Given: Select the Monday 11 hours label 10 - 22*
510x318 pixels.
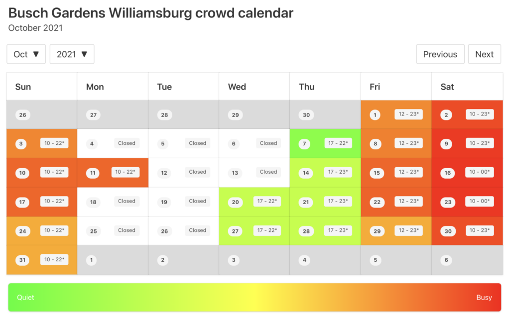Looking at the screenshot, I should click(x=125, y=172).
